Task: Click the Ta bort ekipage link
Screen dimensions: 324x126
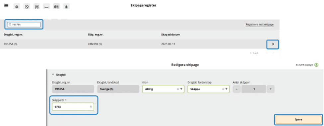Action: point(304,65)
